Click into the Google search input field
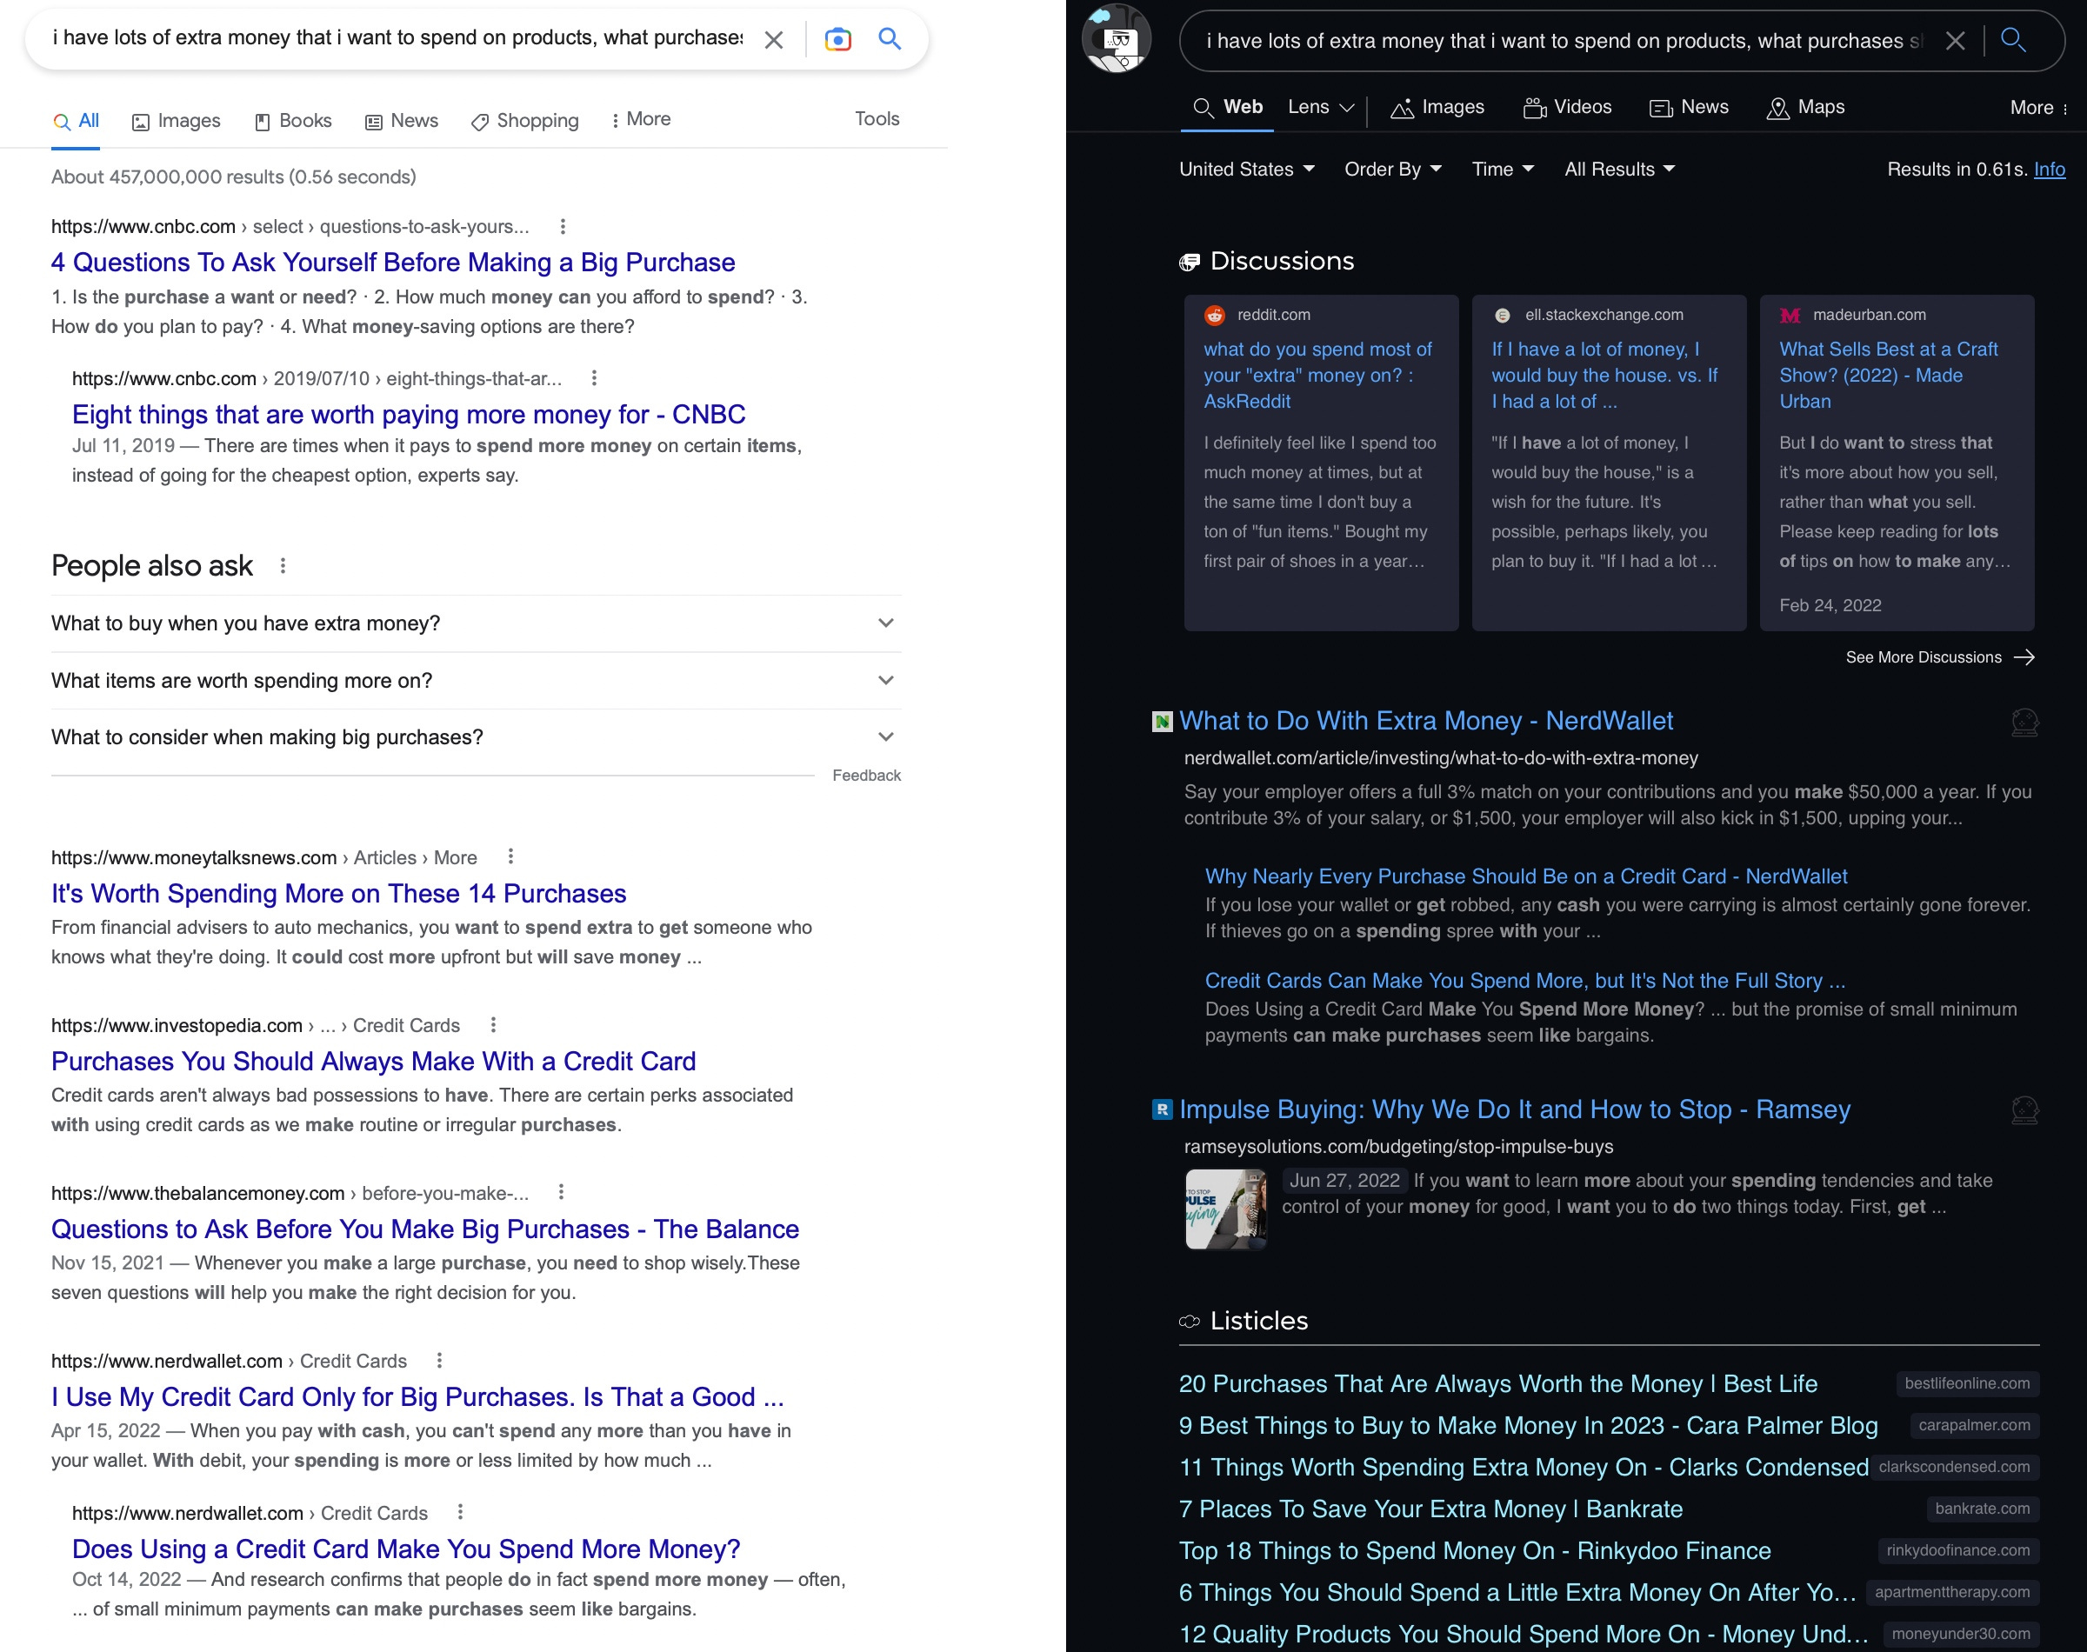This screenshot has width=2087, height=1652. click(x=397, y=38)
